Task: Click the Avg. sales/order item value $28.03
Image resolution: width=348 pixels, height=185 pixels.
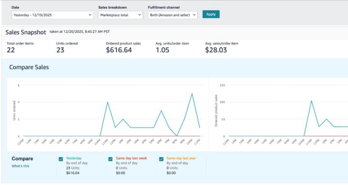Action: pyautogui.click(x=216, y=50)
